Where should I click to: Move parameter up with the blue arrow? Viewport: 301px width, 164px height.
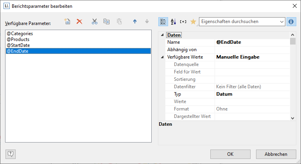click(x=135, y=22)
